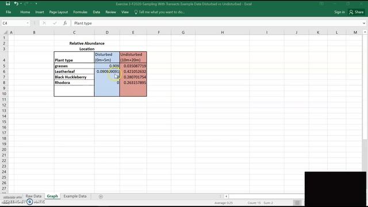
Task: Select the Location label cell
Action: pyautogui.click(x=87, y=49)
